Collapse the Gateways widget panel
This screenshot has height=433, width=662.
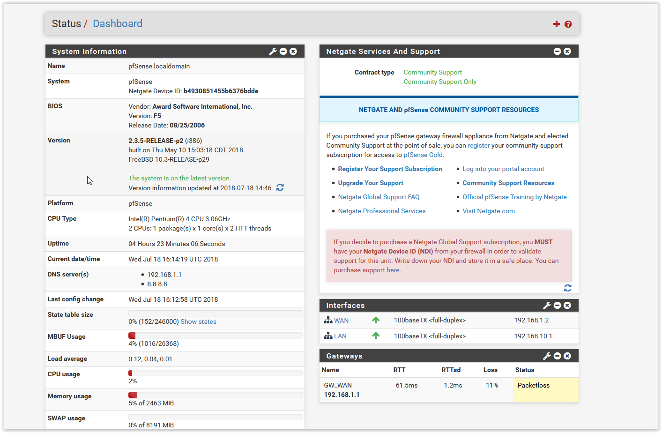click(557, 356)
